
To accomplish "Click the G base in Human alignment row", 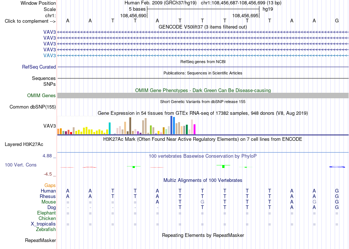I will point(337,191).
